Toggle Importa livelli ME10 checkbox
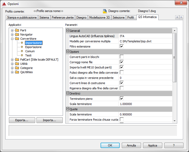Screen dimensions: 189x152 122,67
